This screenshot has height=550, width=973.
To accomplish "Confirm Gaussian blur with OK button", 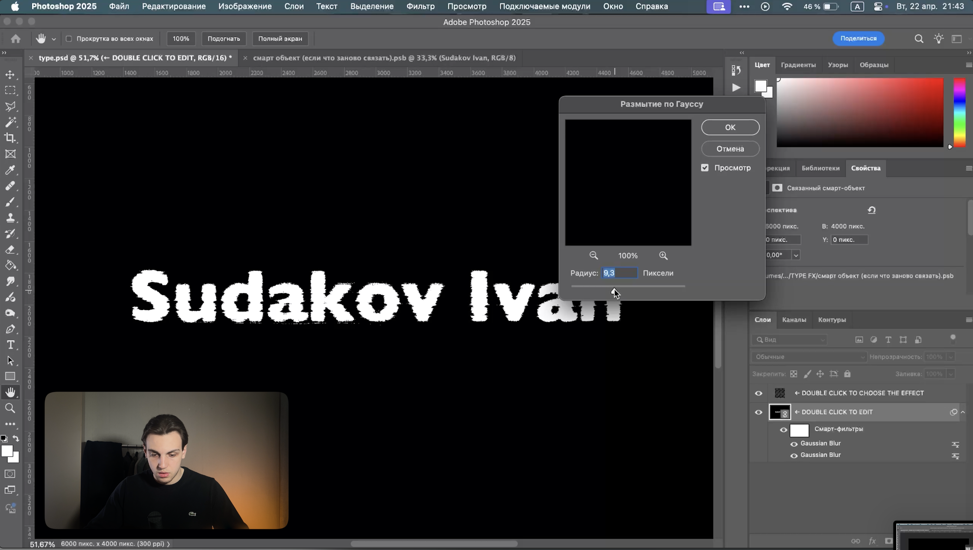I will point(730,128).
